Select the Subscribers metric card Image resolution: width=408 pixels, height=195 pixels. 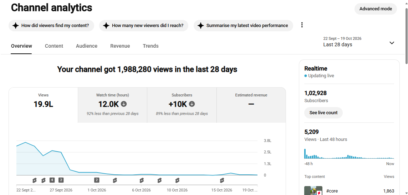(182, 105)
